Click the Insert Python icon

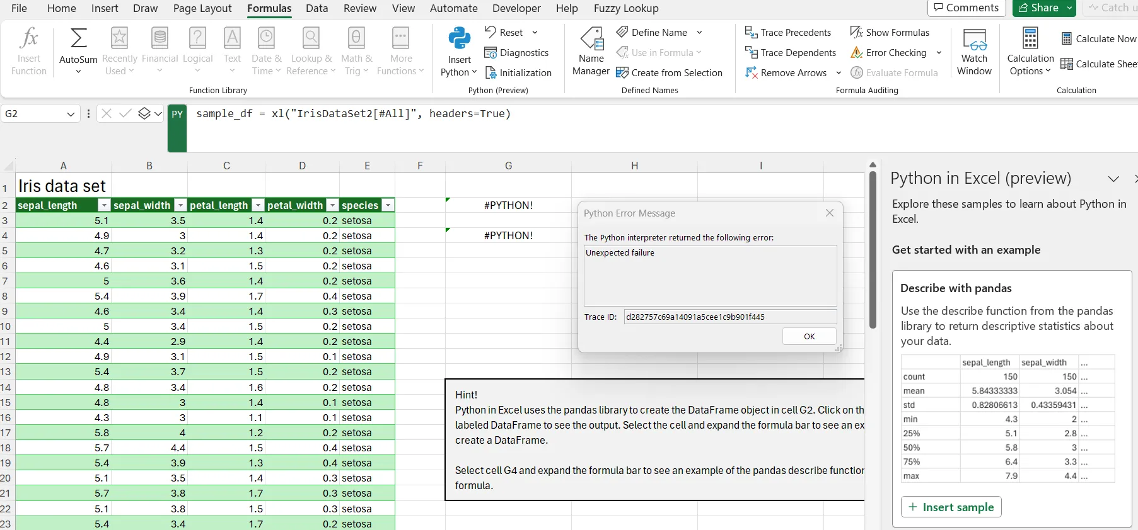point(460,38)
